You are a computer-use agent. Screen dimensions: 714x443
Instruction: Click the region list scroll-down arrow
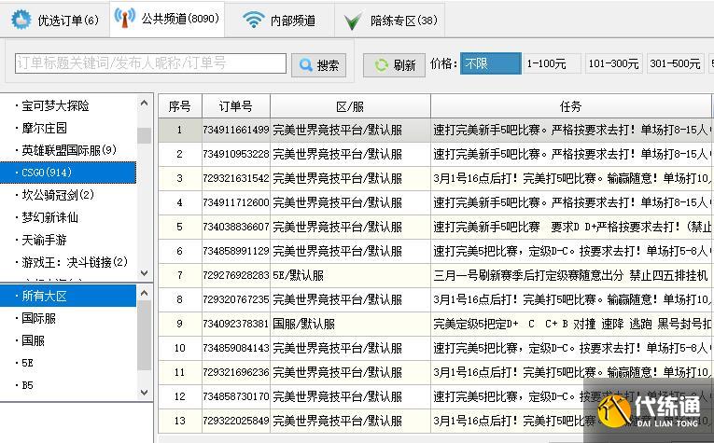[x=145, y=392]
